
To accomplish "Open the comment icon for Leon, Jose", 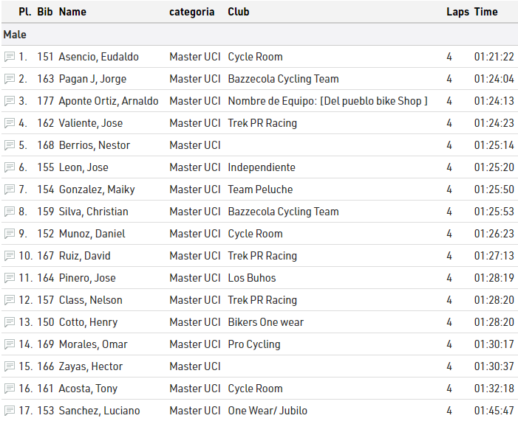I will point(10,167).
